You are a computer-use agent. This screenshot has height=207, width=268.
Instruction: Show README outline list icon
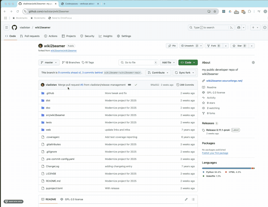[193, 199]
